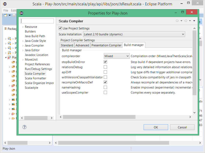205x153 pixels.
Task: Toggle the stopBuildOnError checkbox
Action: (x=105, y=62)
